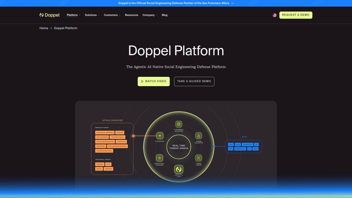This screenshot has width=352, height=198.
Task: Click the "Fake Social Personas" tag
Action: point(105,133)
